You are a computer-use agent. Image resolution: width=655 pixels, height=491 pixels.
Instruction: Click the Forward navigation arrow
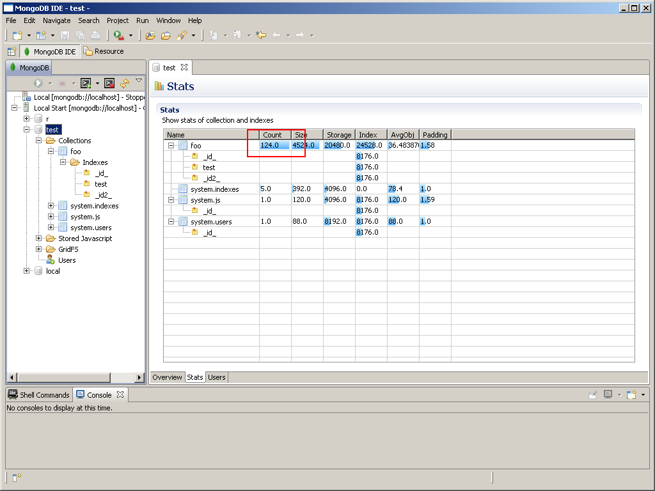tap(300, 35)
